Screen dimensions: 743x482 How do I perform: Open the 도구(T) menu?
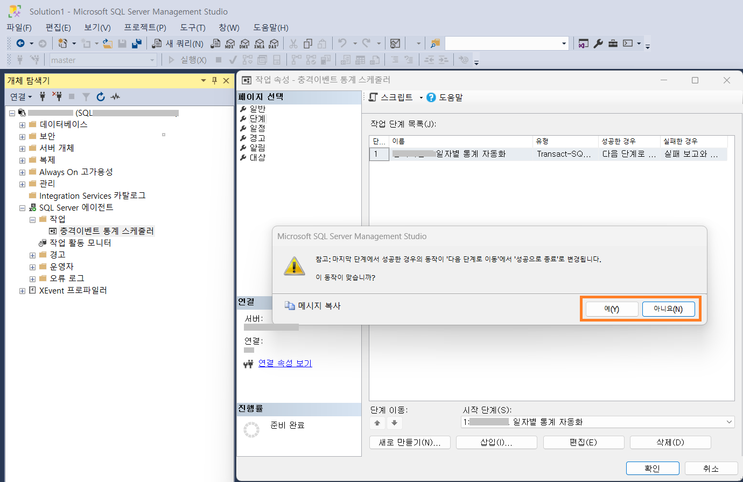(193, 27)
